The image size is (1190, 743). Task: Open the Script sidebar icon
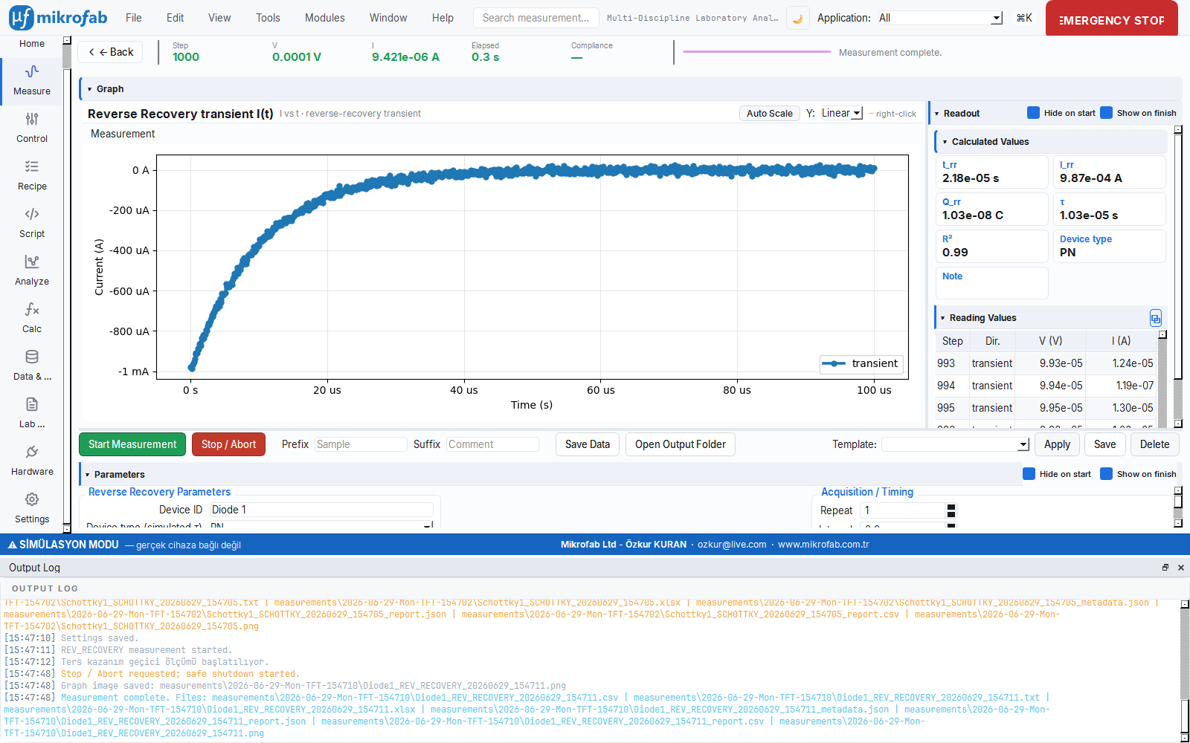click(32, 224)
